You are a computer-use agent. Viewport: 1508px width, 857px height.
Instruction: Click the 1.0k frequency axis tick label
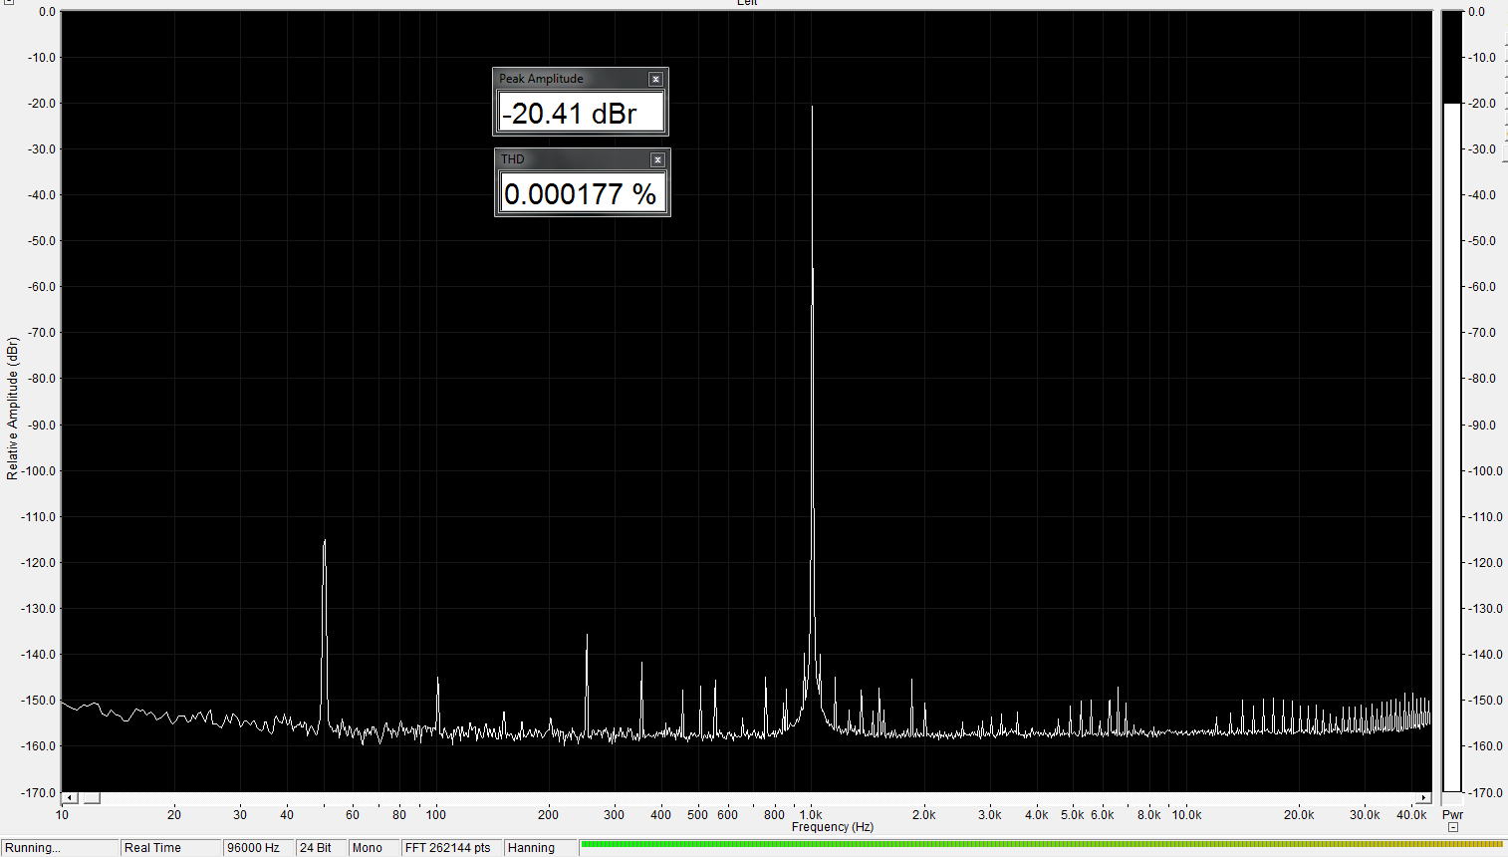(x=811, y=815)
